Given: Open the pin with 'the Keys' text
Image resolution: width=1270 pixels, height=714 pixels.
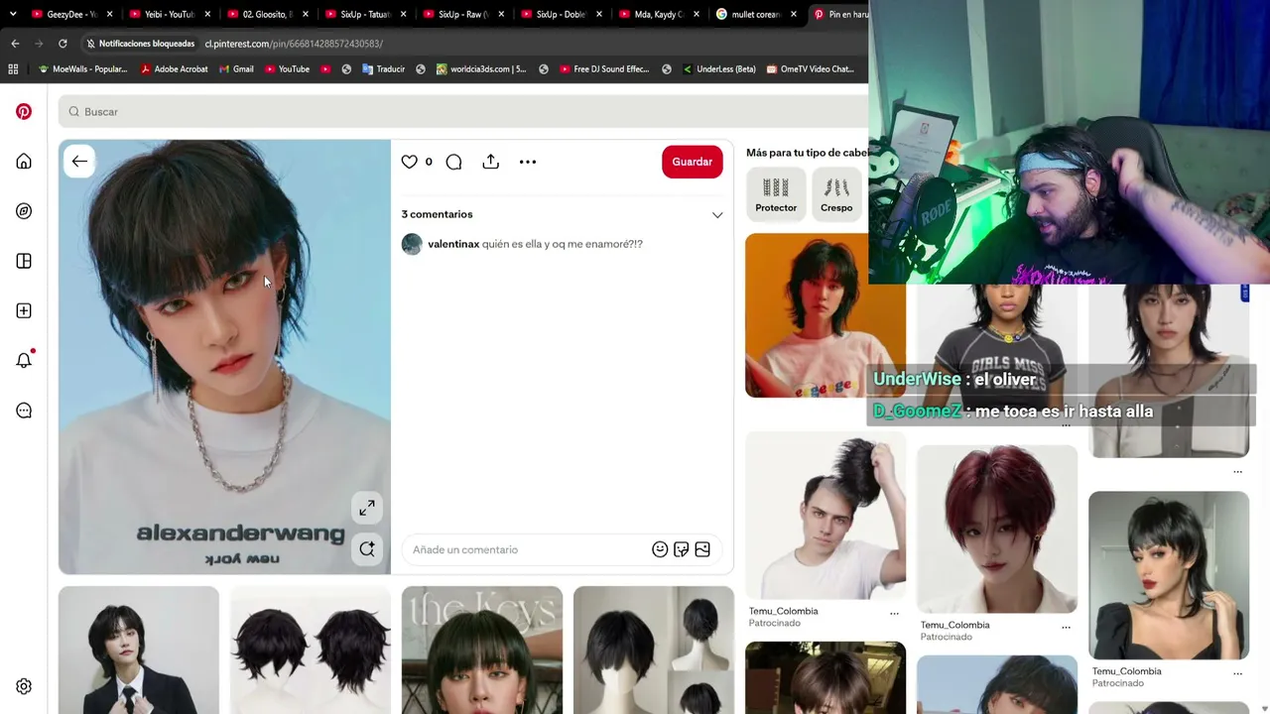Looking at the screenshot, I should pos(482,651).
